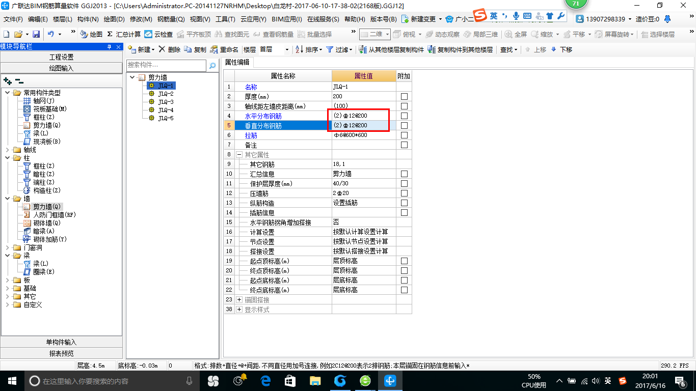Open 钢筋量(Q) menu
Screen dimensions: 696x391
click(171, 19)
